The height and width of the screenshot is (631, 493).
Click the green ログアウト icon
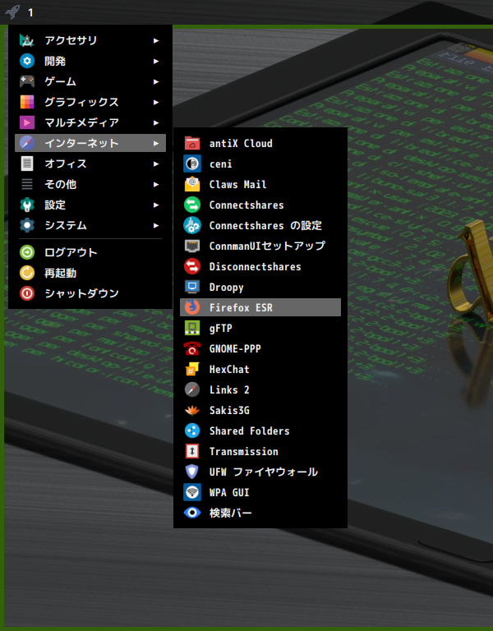pyautogui.click(x=27, y=252)
